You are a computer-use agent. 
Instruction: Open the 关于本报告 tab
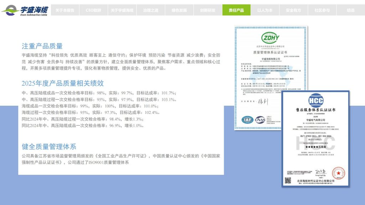tap(65, 10)
